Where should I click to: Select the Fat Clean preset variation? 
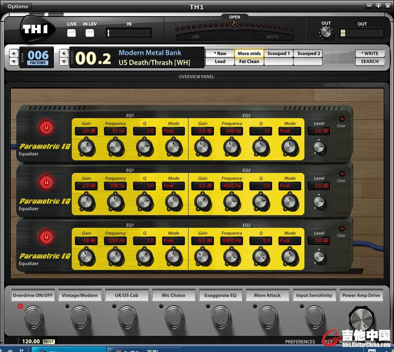coord(249,61)
